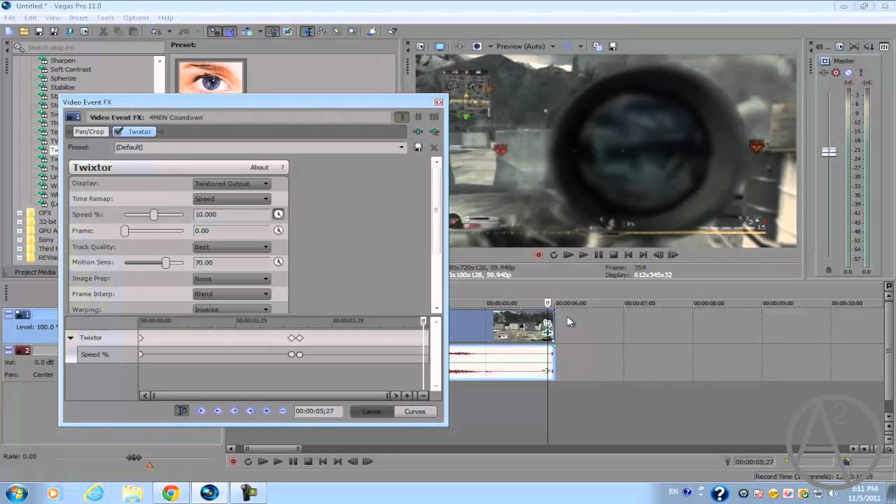Jump to first keyframe in FX timeline

202,411
